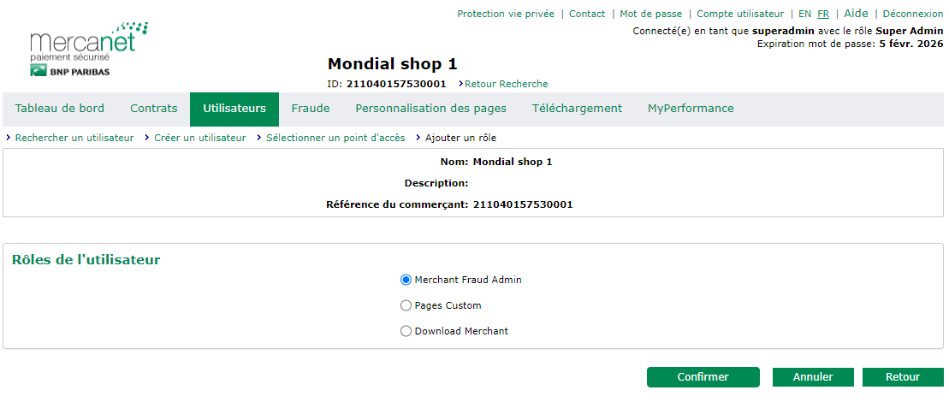Viewport: 949px width, 402px height.
Task: Click the Annuler button
Action: tap(813, 377)
